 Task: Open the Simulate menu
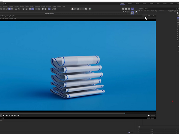pyautogui.click(x=22, y=6)
